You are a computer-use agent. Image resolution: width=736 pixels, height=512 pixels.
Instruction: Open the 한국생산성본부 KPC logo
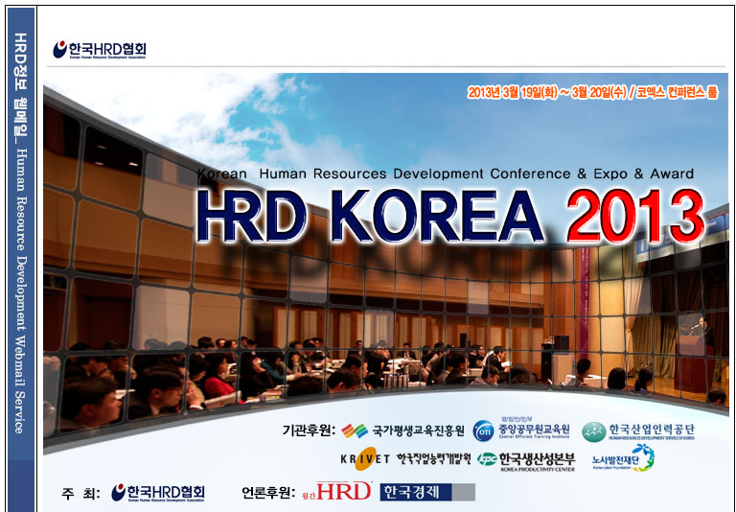coord(525,460)
